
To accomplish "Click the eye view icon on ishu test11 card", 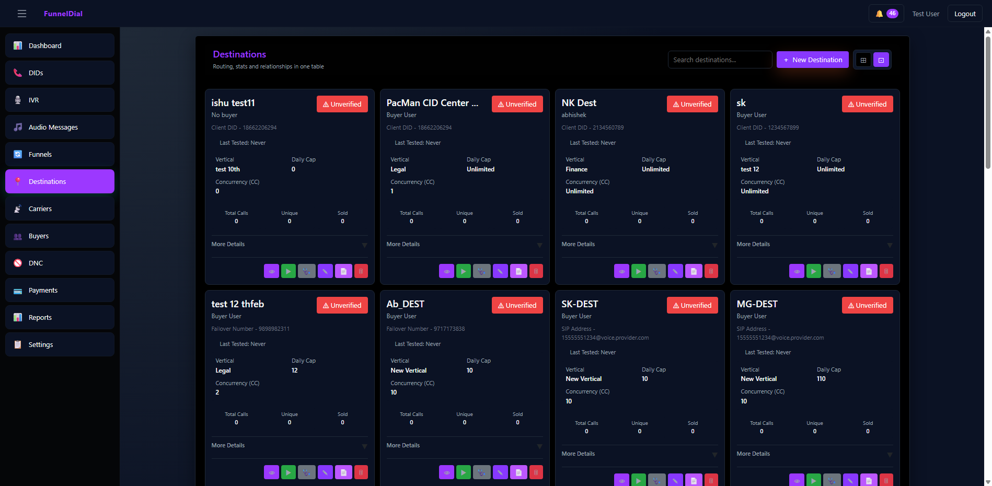I will pos(271,271).
